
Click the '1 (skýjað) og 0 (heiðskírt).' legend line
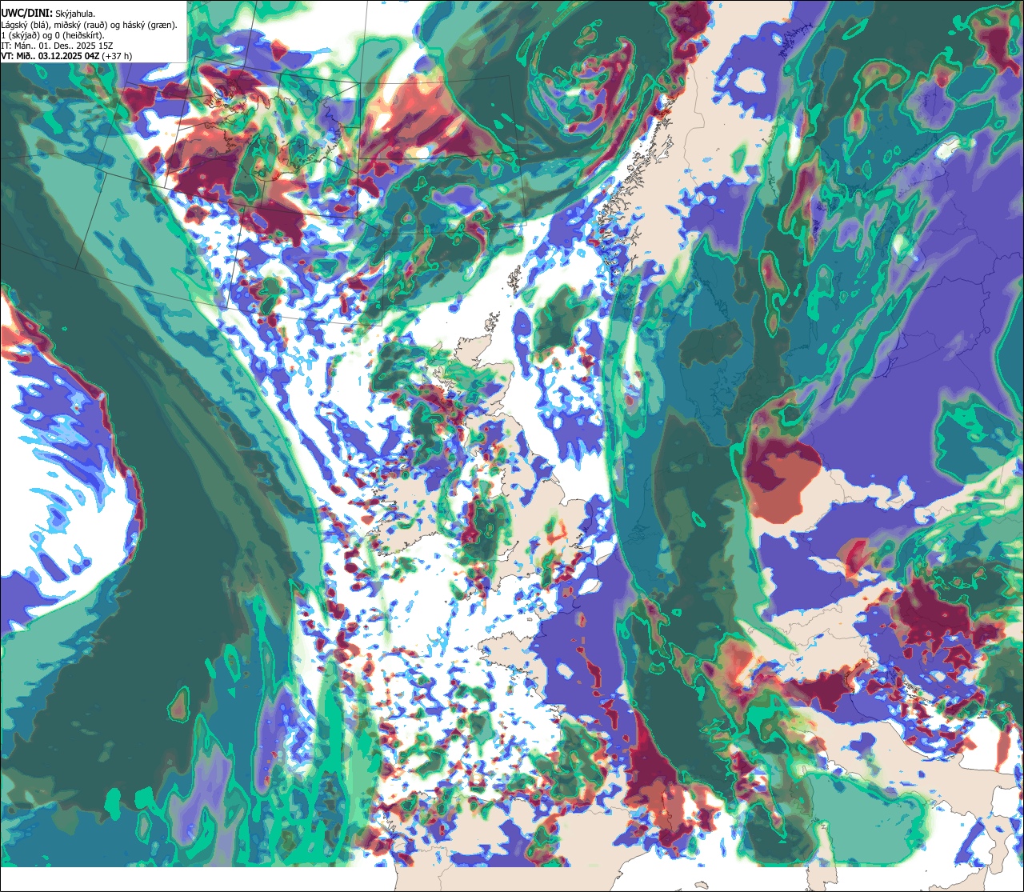coord(52,35)
